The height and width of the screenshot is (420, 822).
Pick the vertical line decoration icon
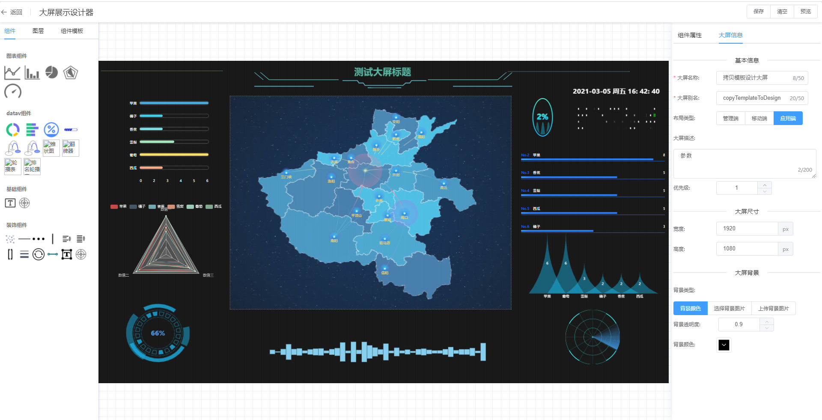(53, 238)
